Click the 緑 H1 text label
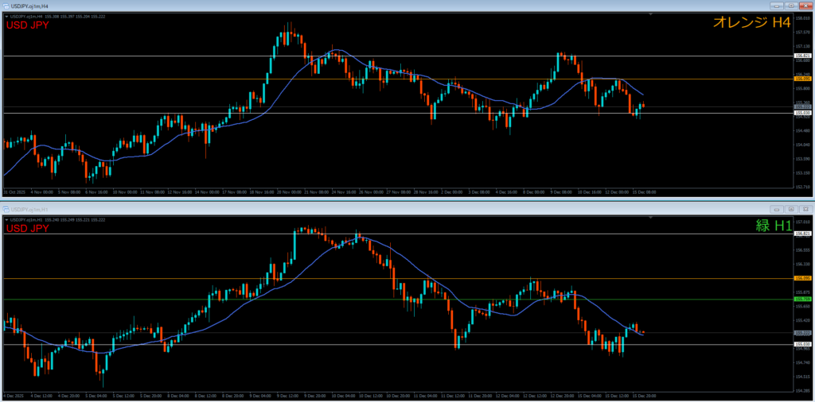This screenshot has height=402, width=815. [774, 226]
